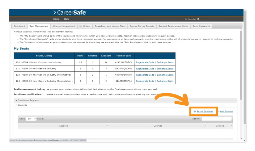Viewport: 255px width, 151px height.
Task: Click Exchange Seats for course 123
Action: 165,75
